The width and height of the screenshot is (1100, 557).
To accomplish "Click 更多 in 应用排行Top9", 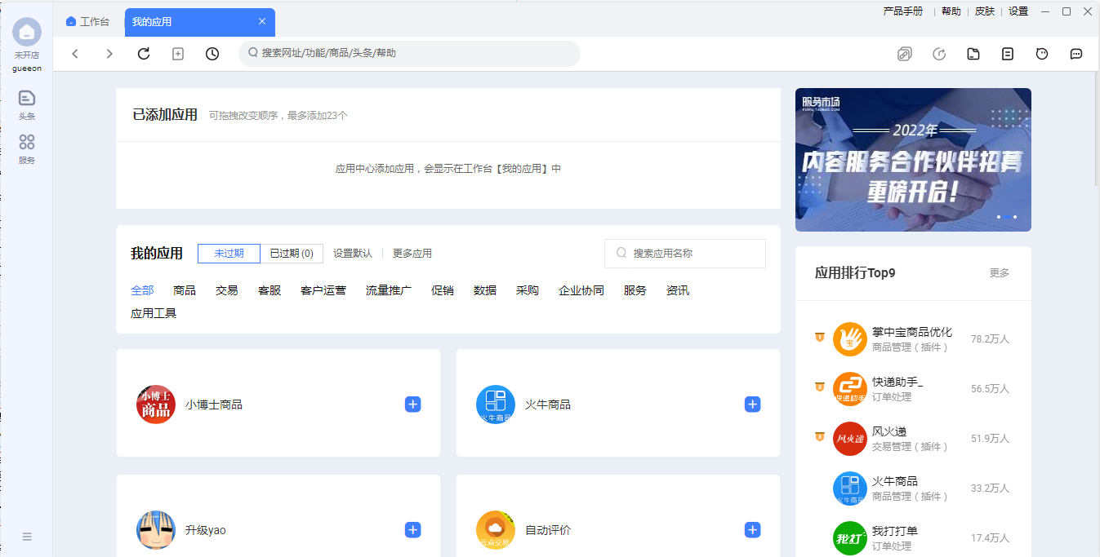I will click(1000, 273).
